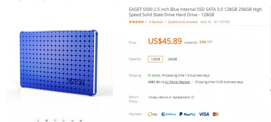Open Questions & Answers link

click(183, 22)
